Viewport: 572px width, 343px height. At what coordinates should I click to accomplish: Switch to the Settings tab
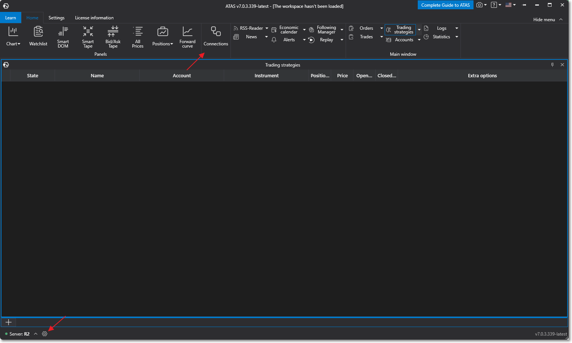coord(56,17)
